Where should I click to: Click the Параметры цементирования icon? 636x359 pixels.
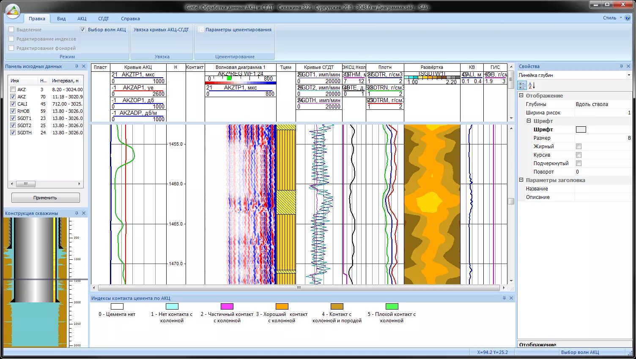click(x=200, y=30)
